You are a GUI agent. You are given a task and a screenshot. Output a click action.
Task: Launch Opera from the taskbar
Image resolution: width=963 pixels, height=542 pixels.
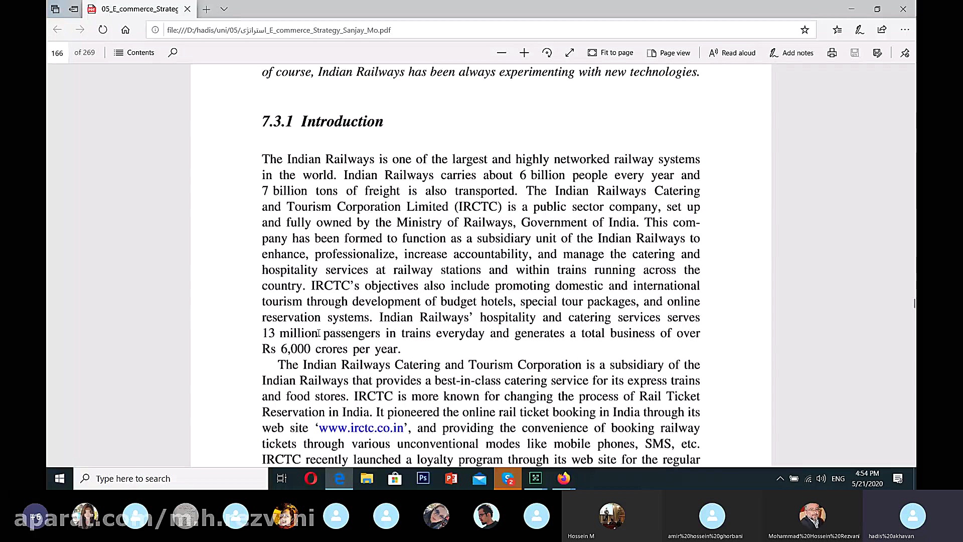(310, 479)
